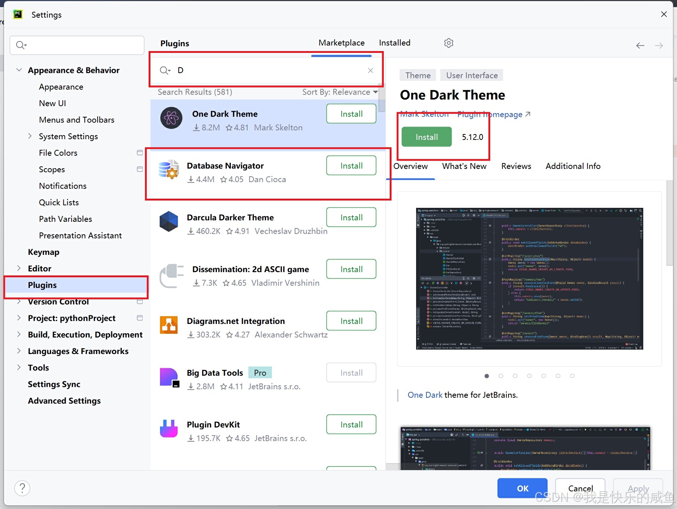Select New UI settings item

(52, 103)
